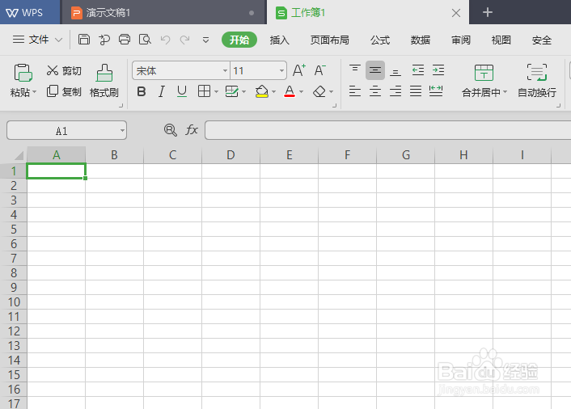The image size is (571, 409).
Task: Open the font size 11 dropdown
Action: (x=281, y=70)
